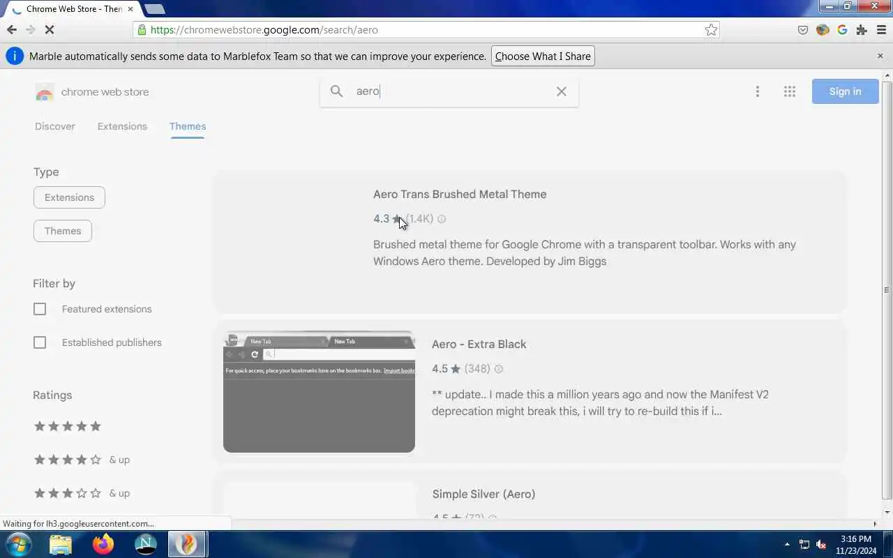Close the Chrome Web Store tab
Screen dimensions: 893x558
pyautogui.click(x=130, y=9)
